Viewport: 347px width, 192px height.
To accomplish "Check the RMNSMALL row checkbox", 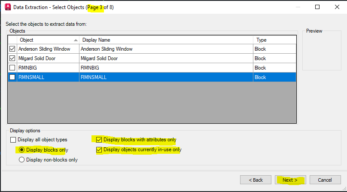I will coord(12,77).
